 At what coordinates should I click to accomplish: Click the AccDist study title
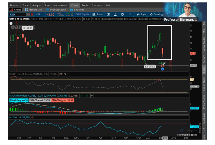(x=13, y=117)
